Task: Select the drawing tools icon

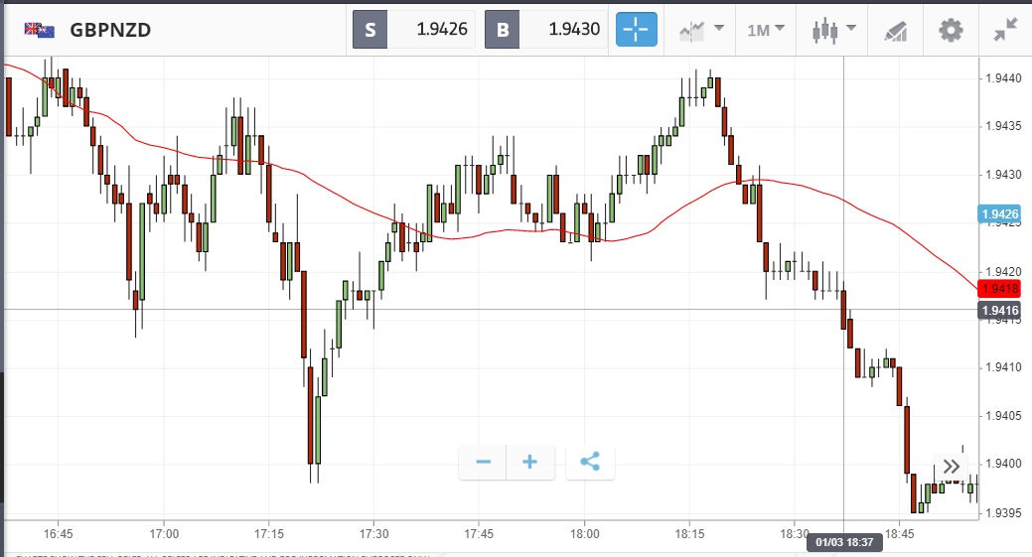Action: click(895, 30)
